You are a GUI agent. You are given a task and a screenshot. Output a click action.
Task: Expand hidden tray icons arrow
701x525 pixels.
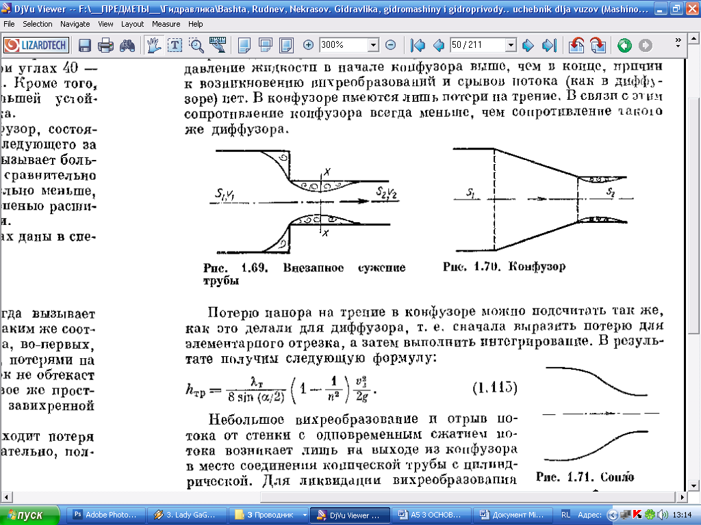(613, 515)
